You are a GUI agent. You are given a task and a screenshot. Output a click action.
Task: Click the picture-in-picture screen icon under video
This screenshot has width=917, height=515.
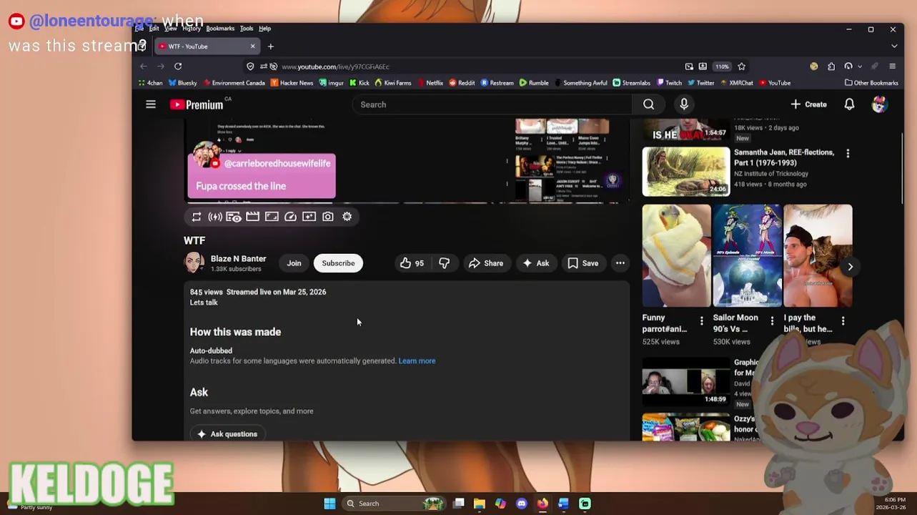pos(272,217)
